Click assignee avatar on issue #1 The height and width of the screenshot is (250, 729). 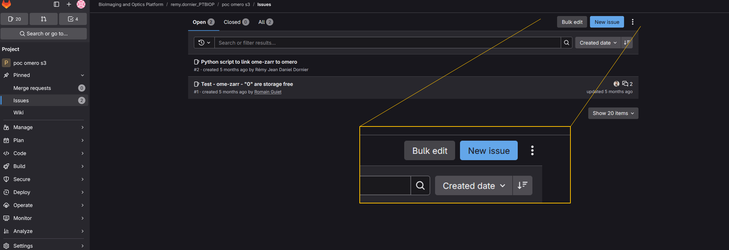point(616,84)
